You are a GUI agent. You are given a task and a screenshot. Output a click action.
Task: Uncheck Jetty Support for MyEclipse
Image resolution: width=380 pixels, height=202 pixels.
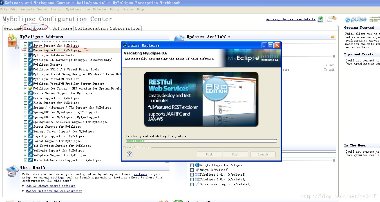pyautogui.click(x=25, y=45)
